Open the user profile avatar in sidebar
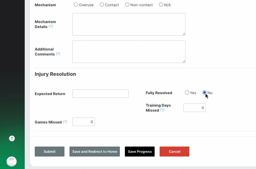 point(12,162)
